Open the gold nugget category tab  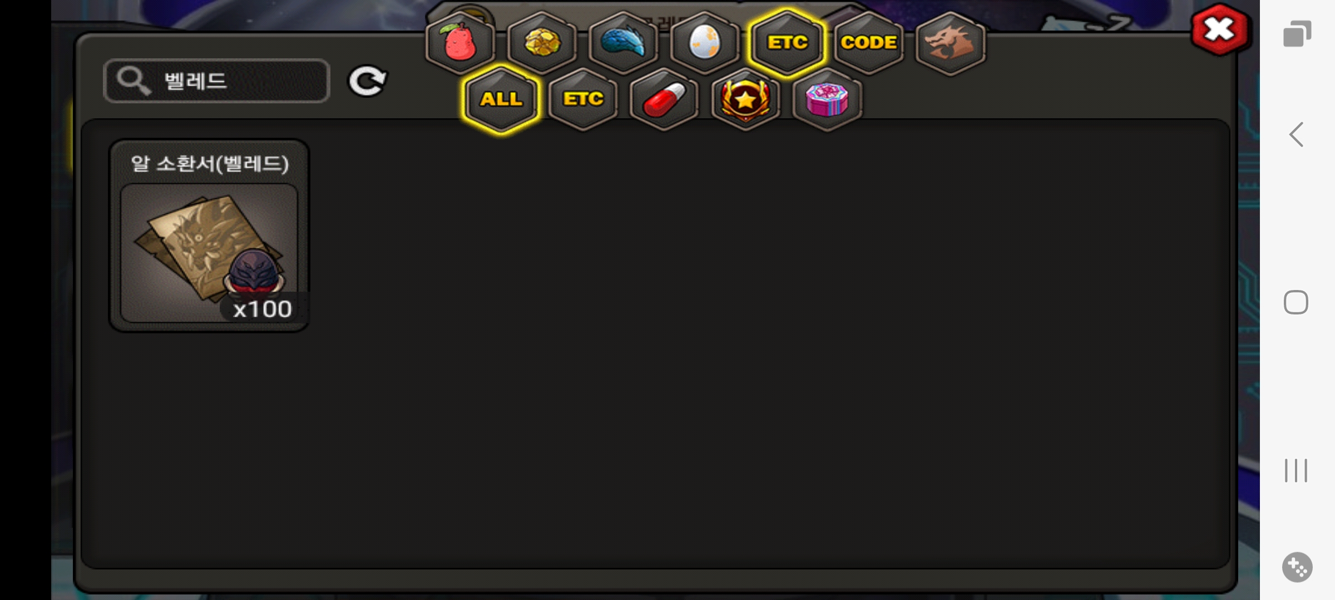[542, 43]
